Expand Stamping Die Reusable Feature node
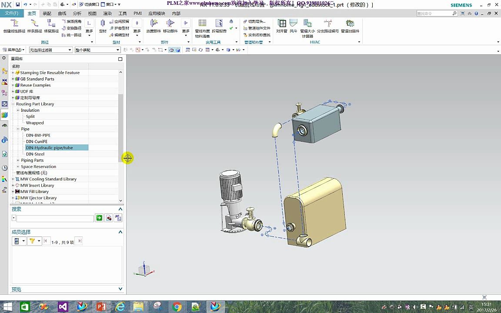Viewport: 501px width, 313px height. (x=13, y=73)
